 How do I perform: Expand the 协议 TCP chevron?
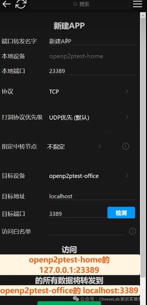[127, 91]
